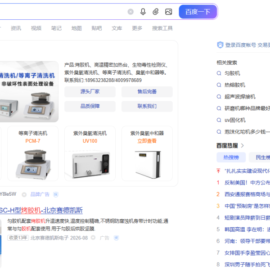Viewport: 270px width, 270px height.
Task: Expand dropdown arrow beside 品牌广告
Action: (x=24, y=194)
